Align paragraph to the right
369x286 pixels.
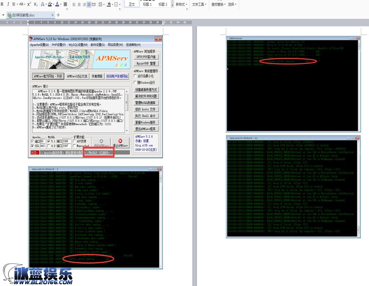[x=84, y=5]
